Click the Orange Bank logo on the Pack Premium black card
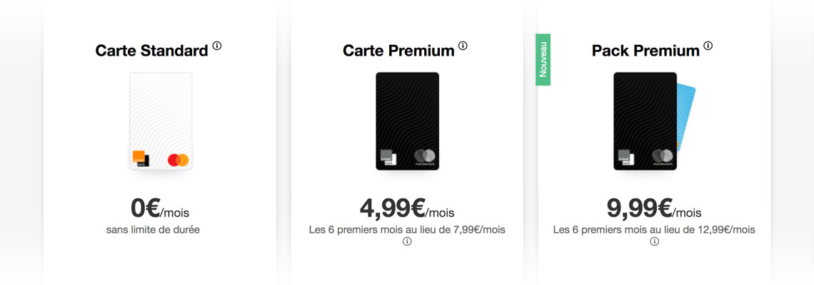 click(625, 157)
